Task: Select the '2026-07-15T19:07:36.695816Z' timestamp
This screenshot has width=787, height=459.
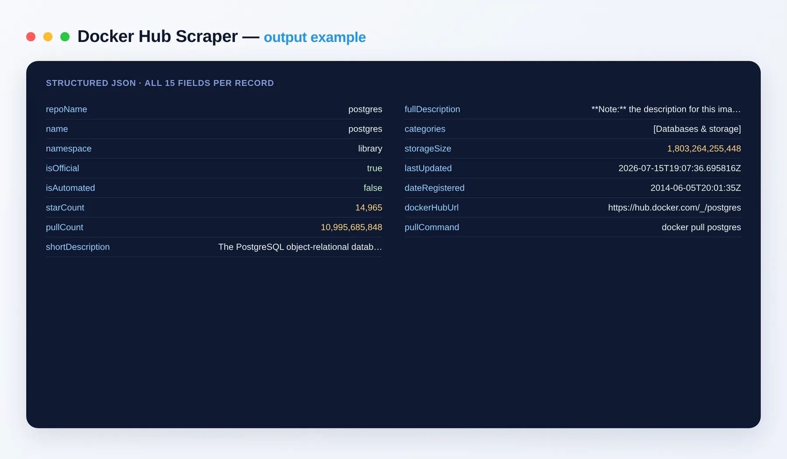Action: click(679, 168)
